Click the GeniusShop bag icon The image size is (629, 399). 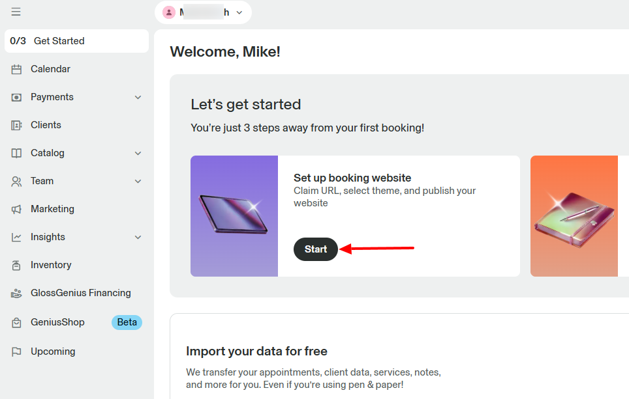point(16,322)
